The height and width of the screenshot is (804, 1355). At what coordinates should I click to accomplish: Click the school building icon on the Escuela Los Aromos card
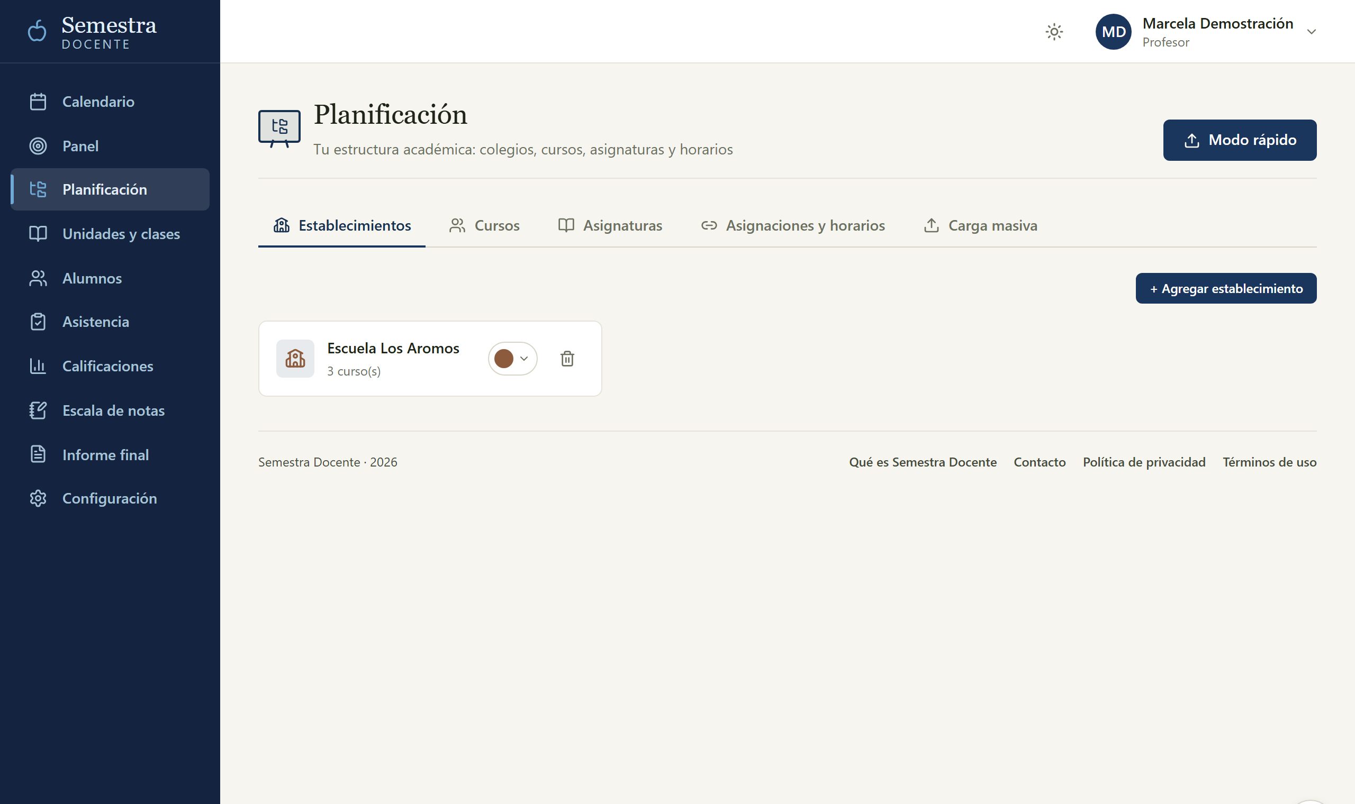[x=295, y=359]
